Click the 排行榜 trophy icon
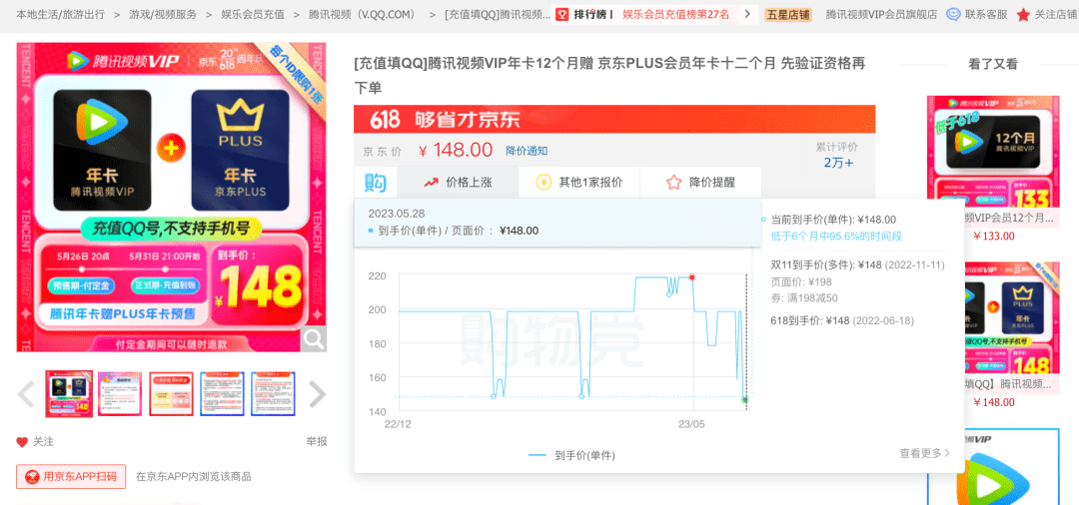Viewport: 1079px width, 505px height. pos(562,14)
